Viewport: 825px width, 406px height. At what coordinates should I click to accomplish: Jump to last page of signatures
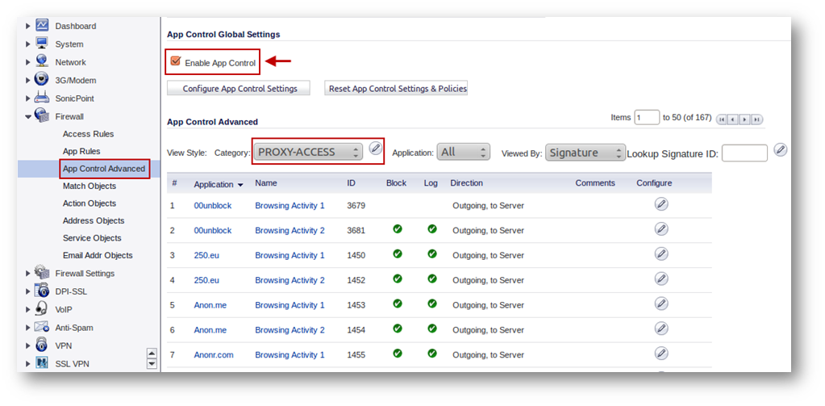point(756,119)
